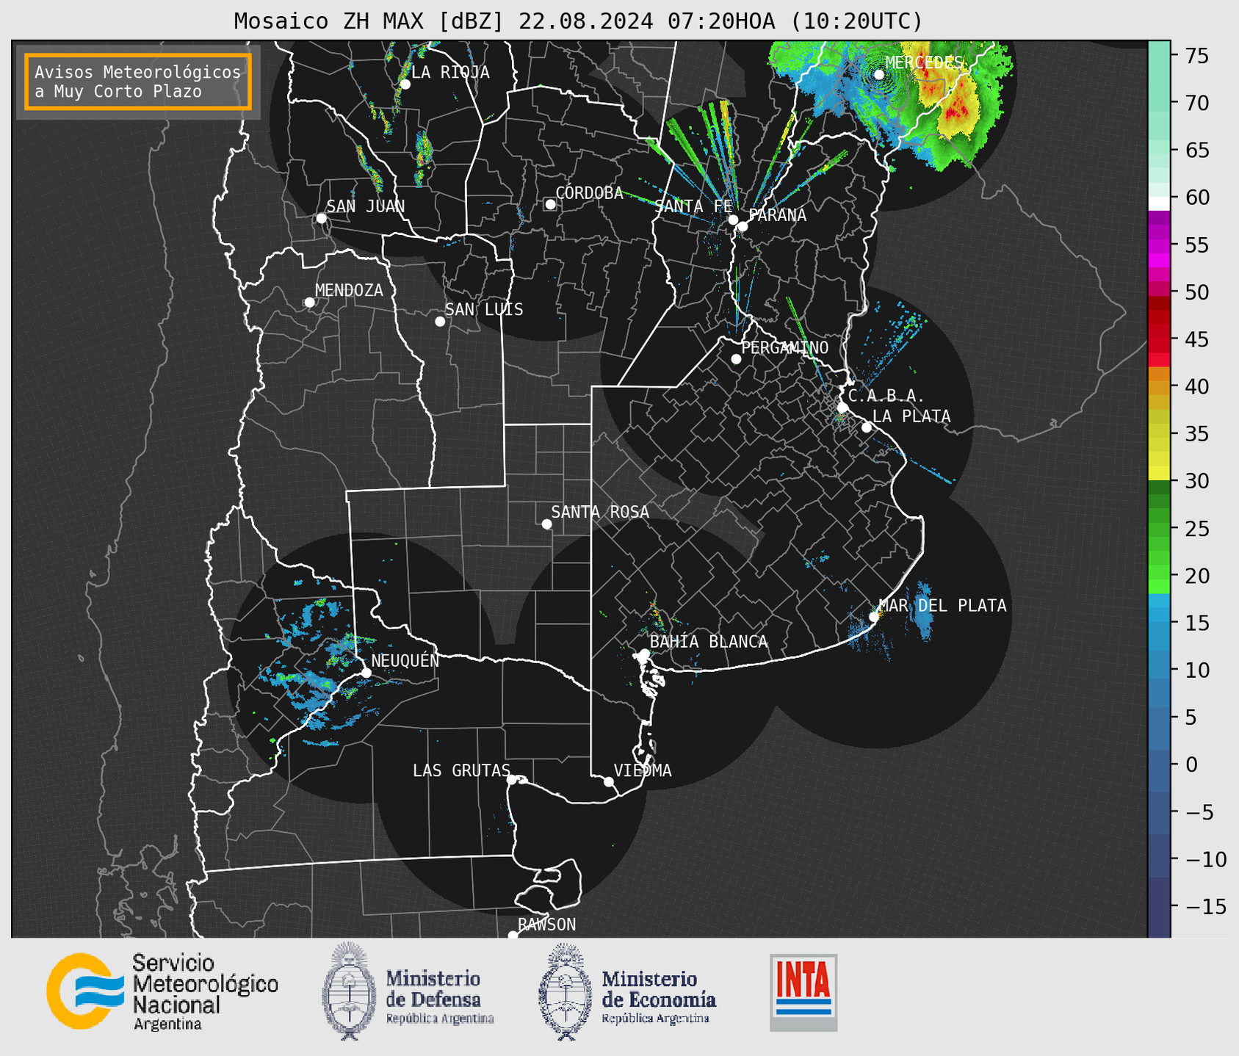Click the red 45 dBZ band on color scale
Image resolution: width=1239 pixels, height=1056 pixels.
point(1159,339)
